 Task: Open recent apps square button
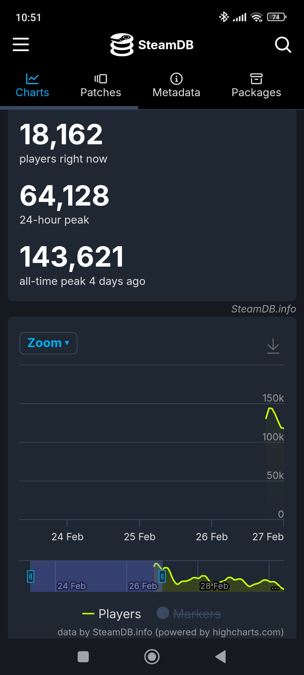coord(83,657)
